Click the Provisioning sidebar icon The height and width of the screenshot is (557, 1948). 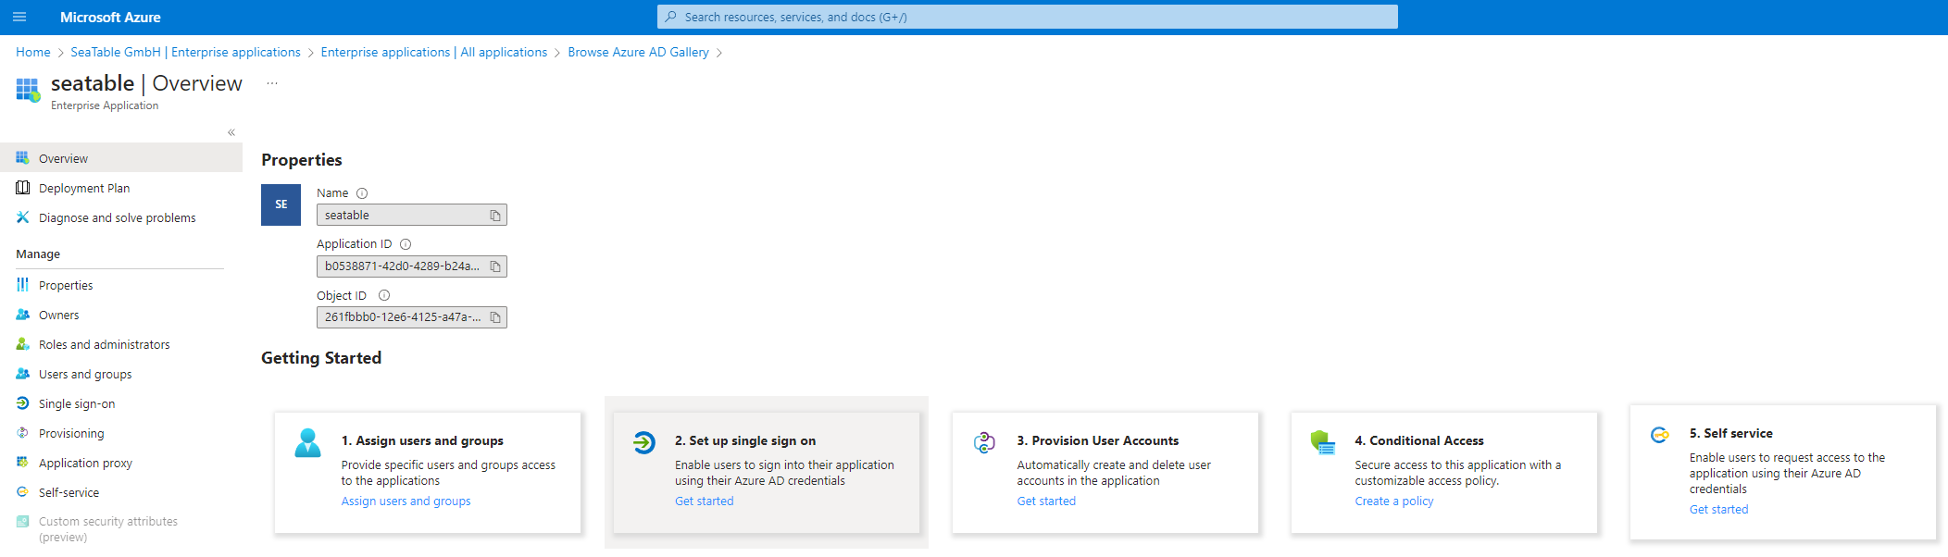point(22,433)
